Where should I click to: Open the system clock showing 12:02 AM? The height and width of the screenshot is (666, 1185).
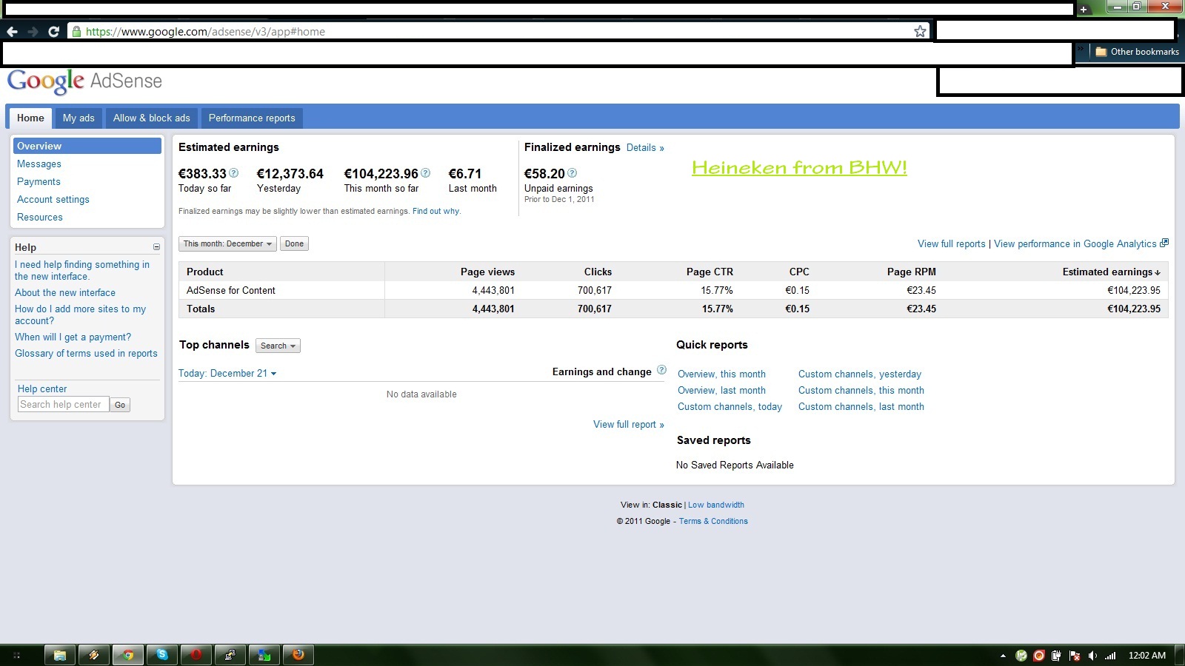tap(1146, 656)
